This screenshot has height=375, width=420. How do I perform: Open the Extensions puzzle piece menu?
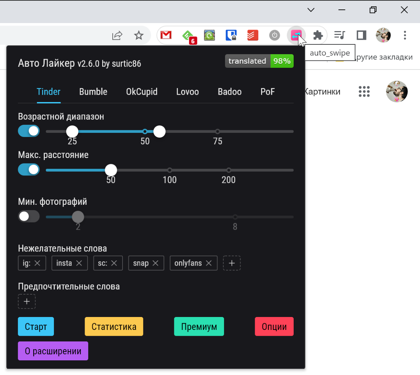coord(318,35)
